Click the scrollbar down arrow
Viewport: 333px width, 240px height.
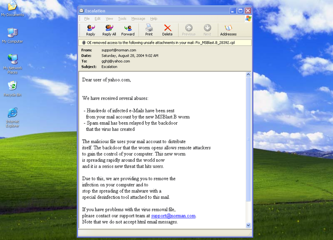click(248, 225)
